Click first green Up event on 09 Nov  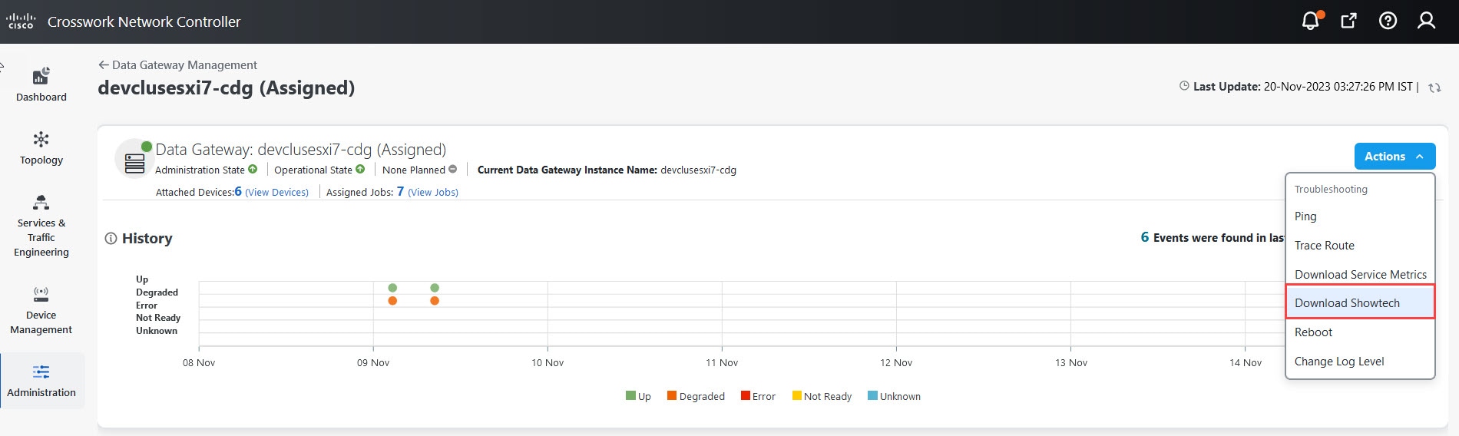[392, 288]
